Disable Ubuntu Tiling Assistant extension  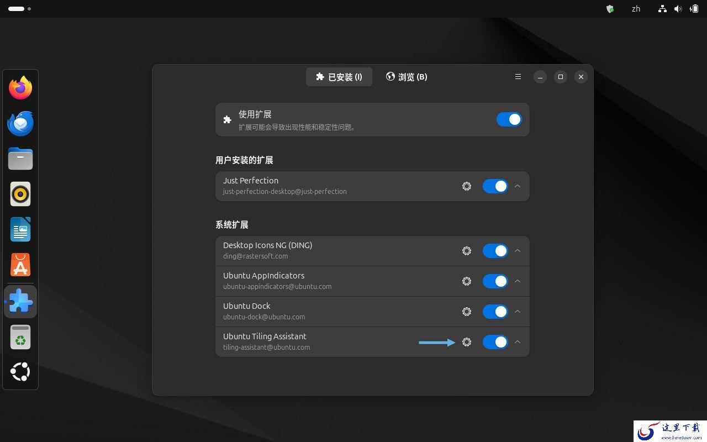click(495, 342)
